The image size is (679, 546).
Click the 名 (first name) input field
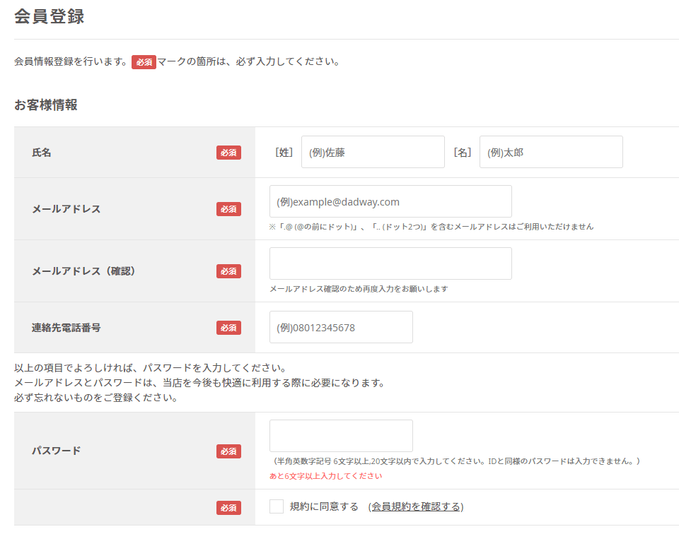pyautogui.click(x=551, y=152)
